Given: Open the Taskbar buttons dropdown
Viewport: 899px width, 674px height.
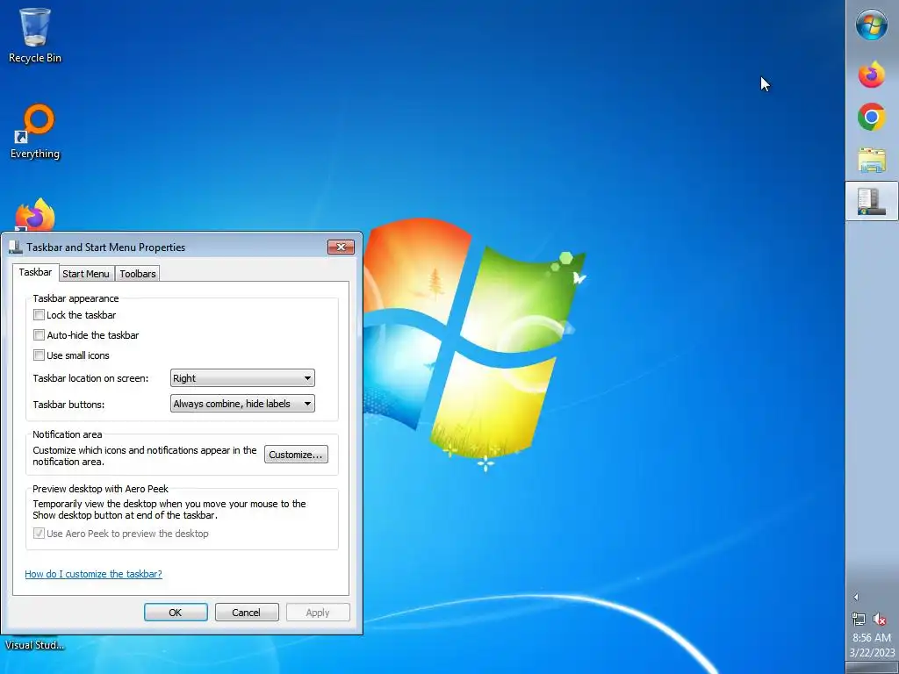Looking at the screenshot, I should (x=242, y=404).
